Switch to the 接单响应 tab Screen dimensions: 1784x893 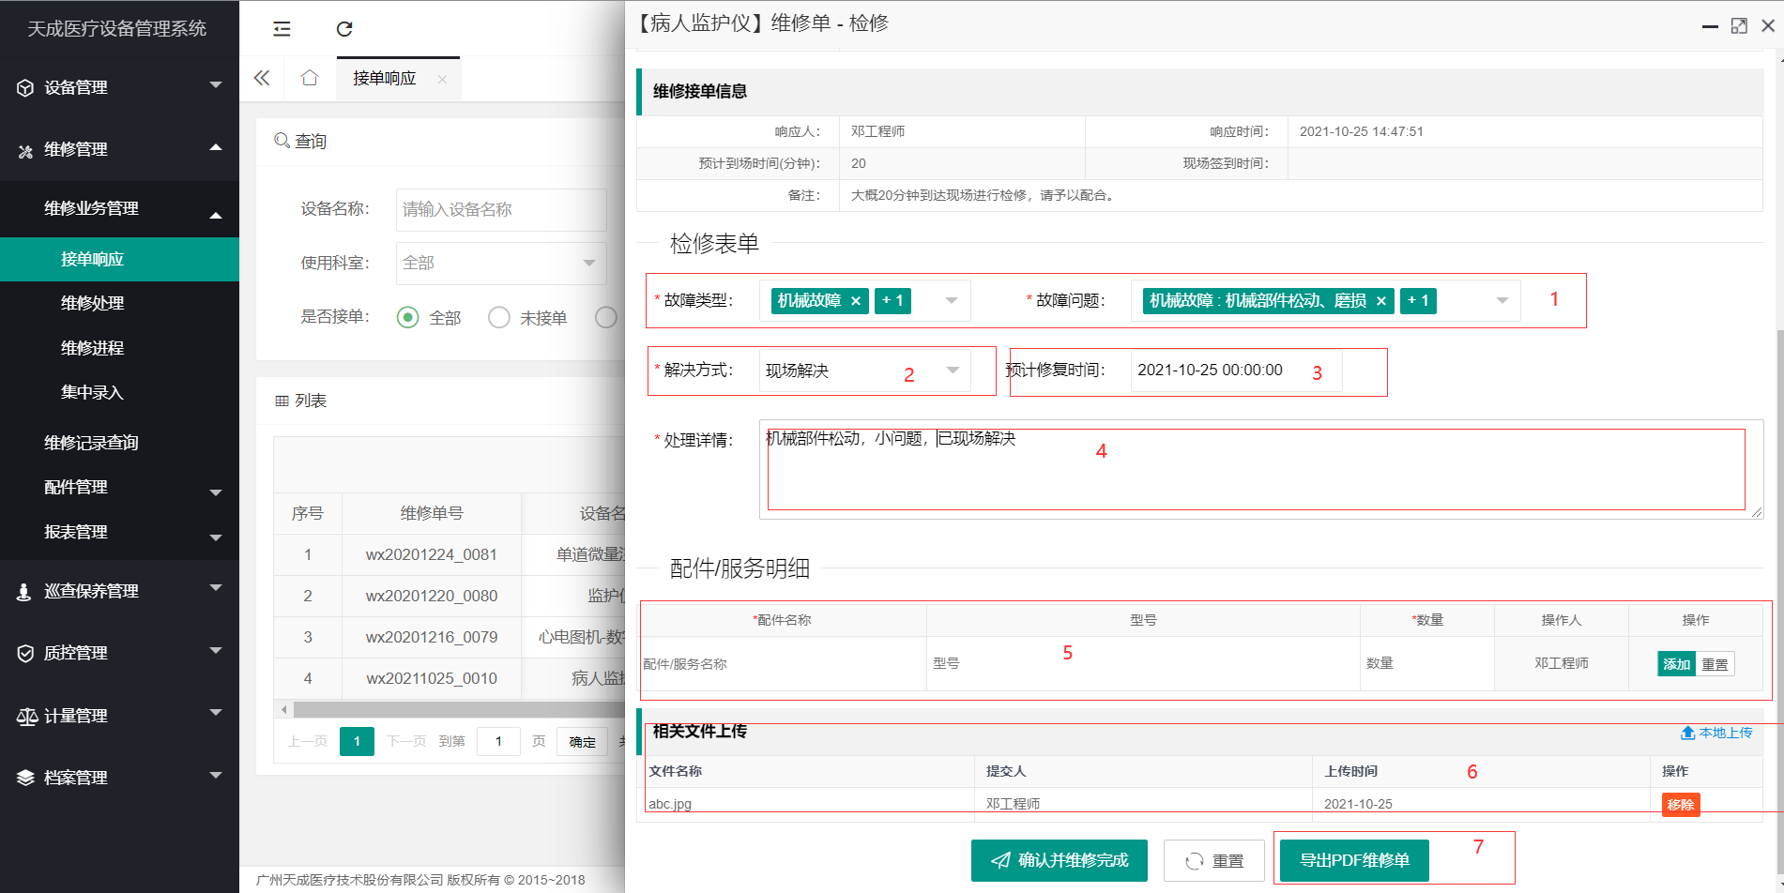coord(385,79)
